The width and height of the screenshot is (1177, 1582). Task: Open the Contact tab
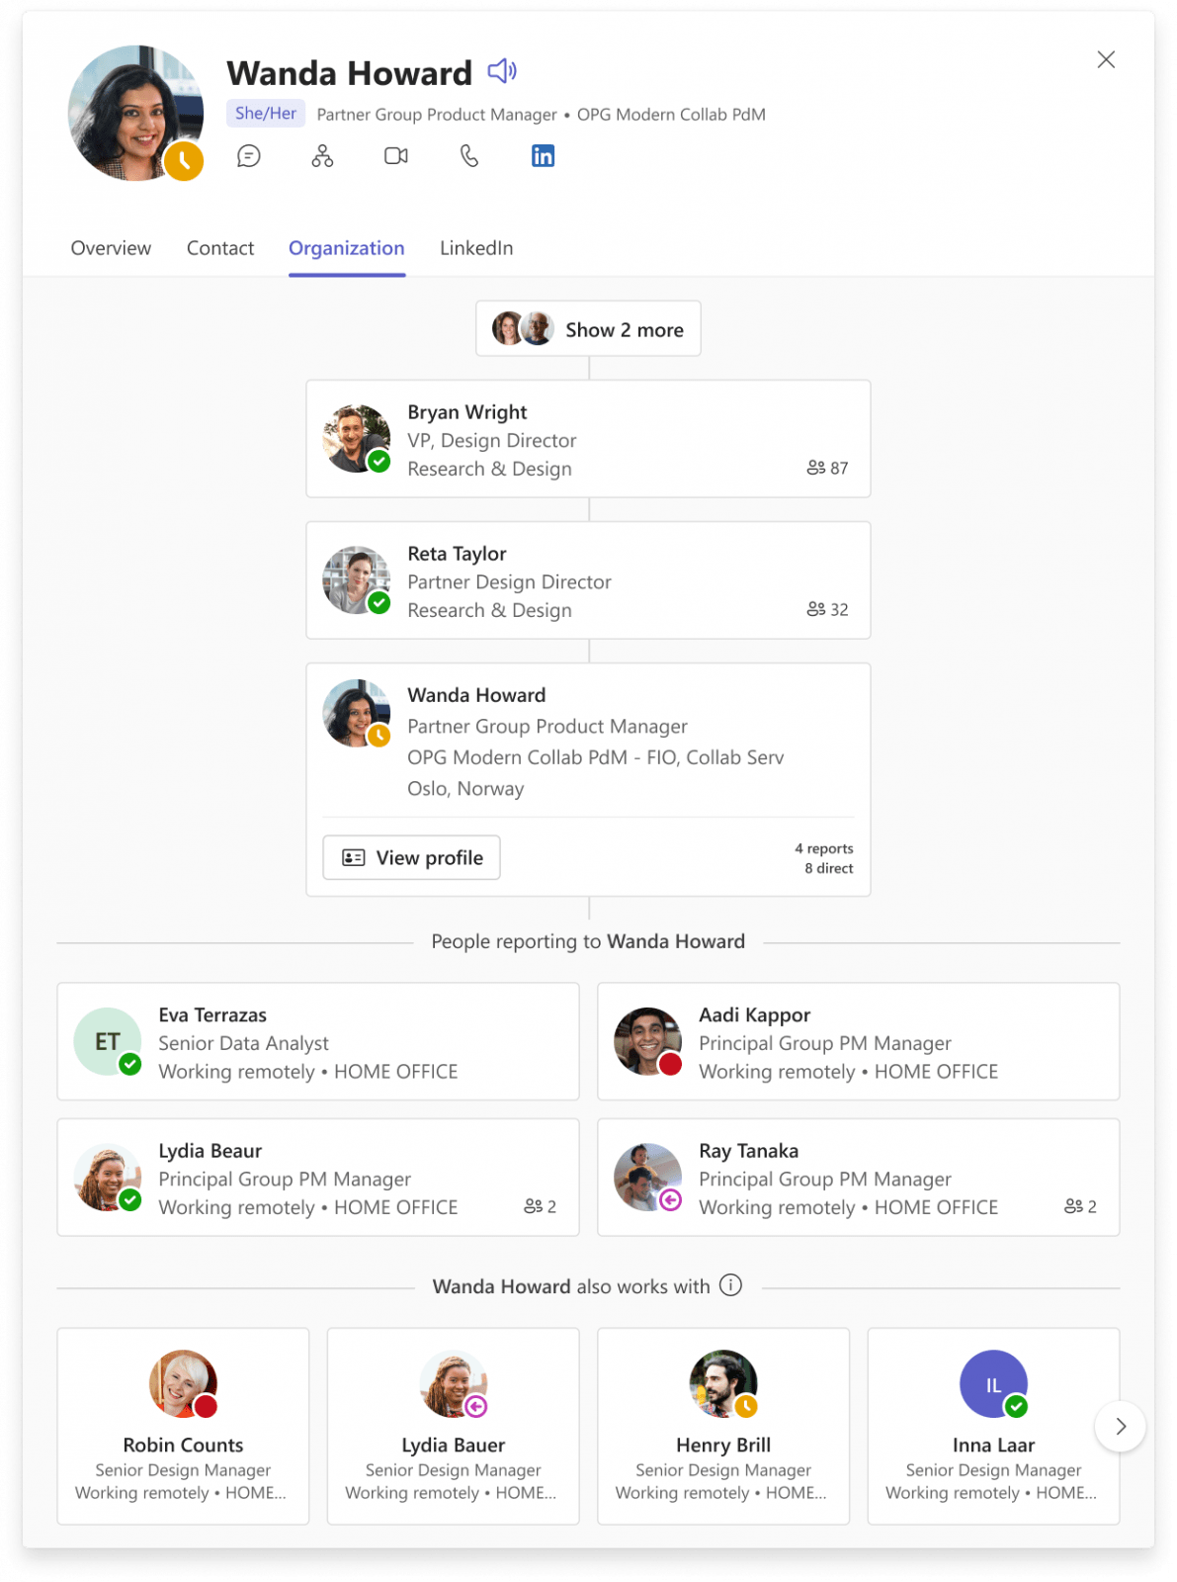tap(220, 248)
